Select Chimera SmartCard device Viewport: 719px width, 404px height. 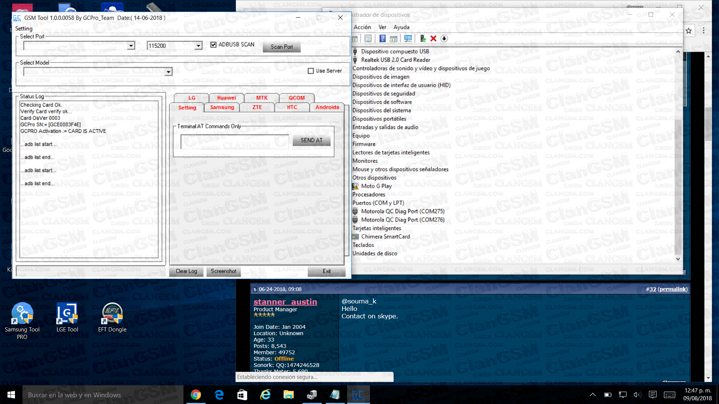pos(385,237)
